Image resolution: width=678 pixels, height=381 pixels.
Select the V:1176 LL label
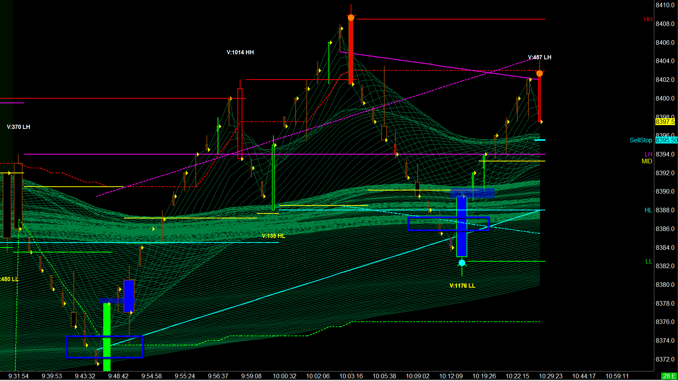click(462, 286)
